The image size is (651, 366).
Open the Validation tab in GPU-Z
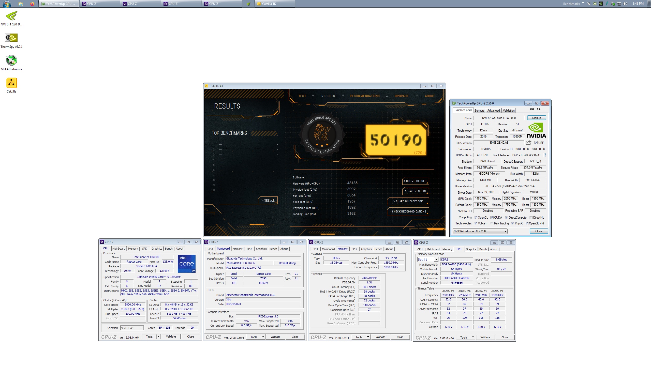[x=509, y=111]
